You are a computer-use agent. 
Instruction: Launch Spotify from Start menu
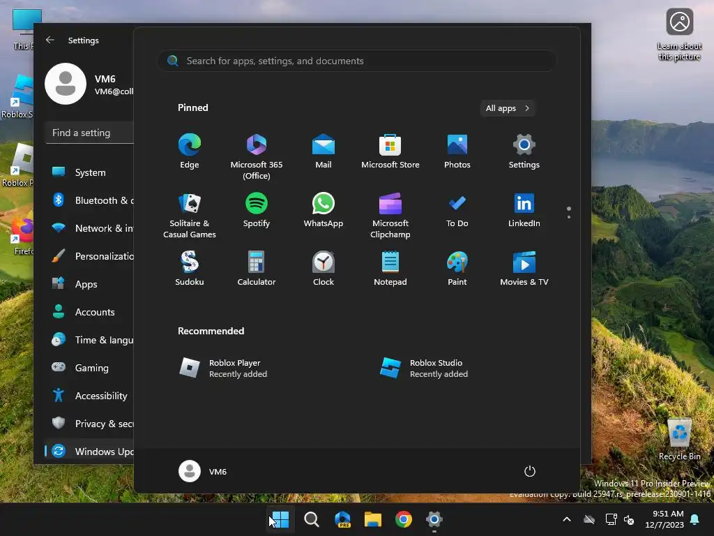click(x=257, y=210)
